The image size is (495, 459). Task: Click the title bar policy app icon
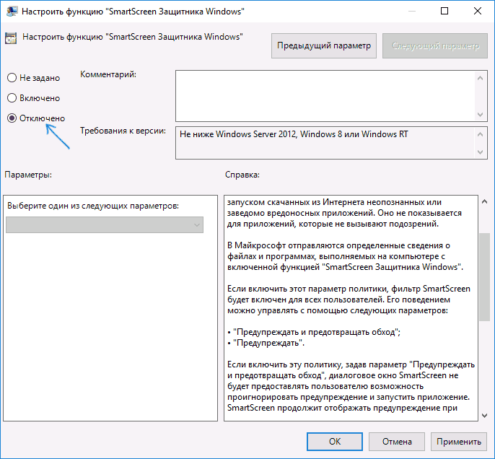pos(12,12)
